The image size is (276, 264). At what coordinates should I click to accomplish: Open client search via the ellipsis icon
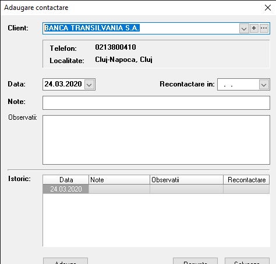(264, 29)
